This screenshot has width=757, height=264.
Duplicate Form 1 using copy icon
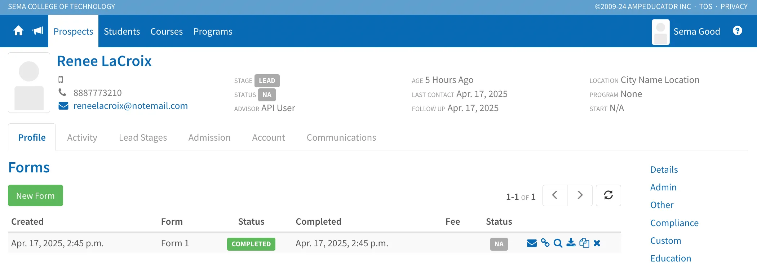[584, 243]
